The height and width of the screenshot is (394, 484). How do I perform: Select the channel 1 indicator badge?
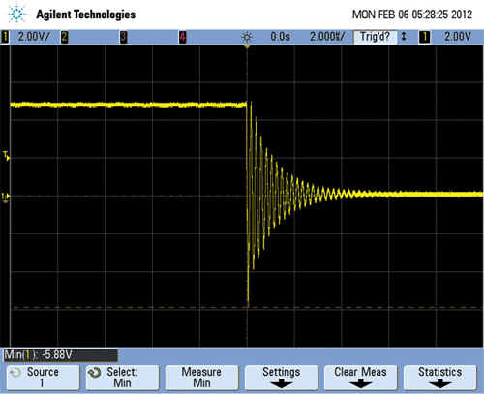(5, 37)
